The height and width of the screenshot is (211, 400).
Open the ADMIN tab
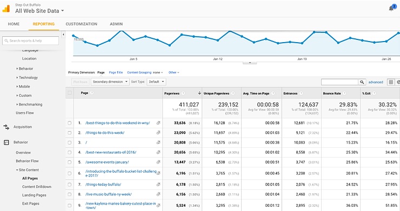(116, 24)
